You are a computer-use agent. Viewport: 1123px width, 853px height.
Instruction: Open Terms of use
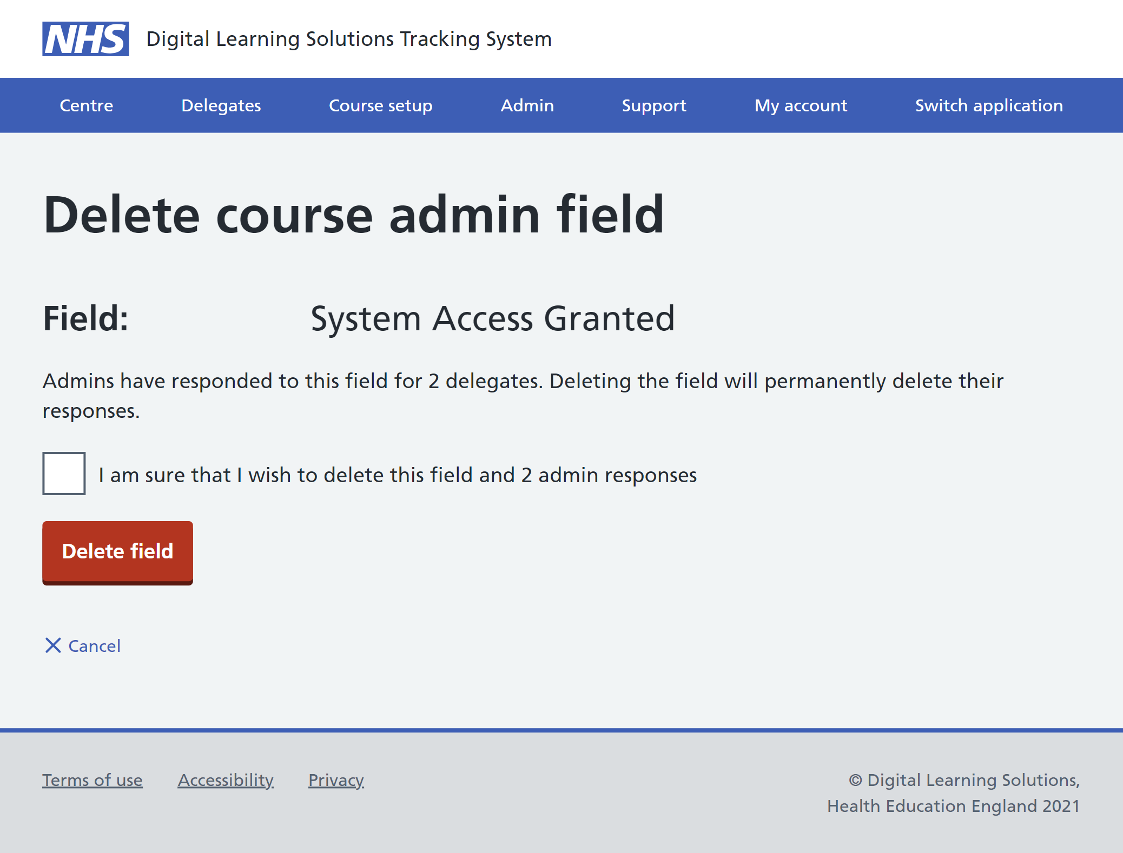pos(92,780)
